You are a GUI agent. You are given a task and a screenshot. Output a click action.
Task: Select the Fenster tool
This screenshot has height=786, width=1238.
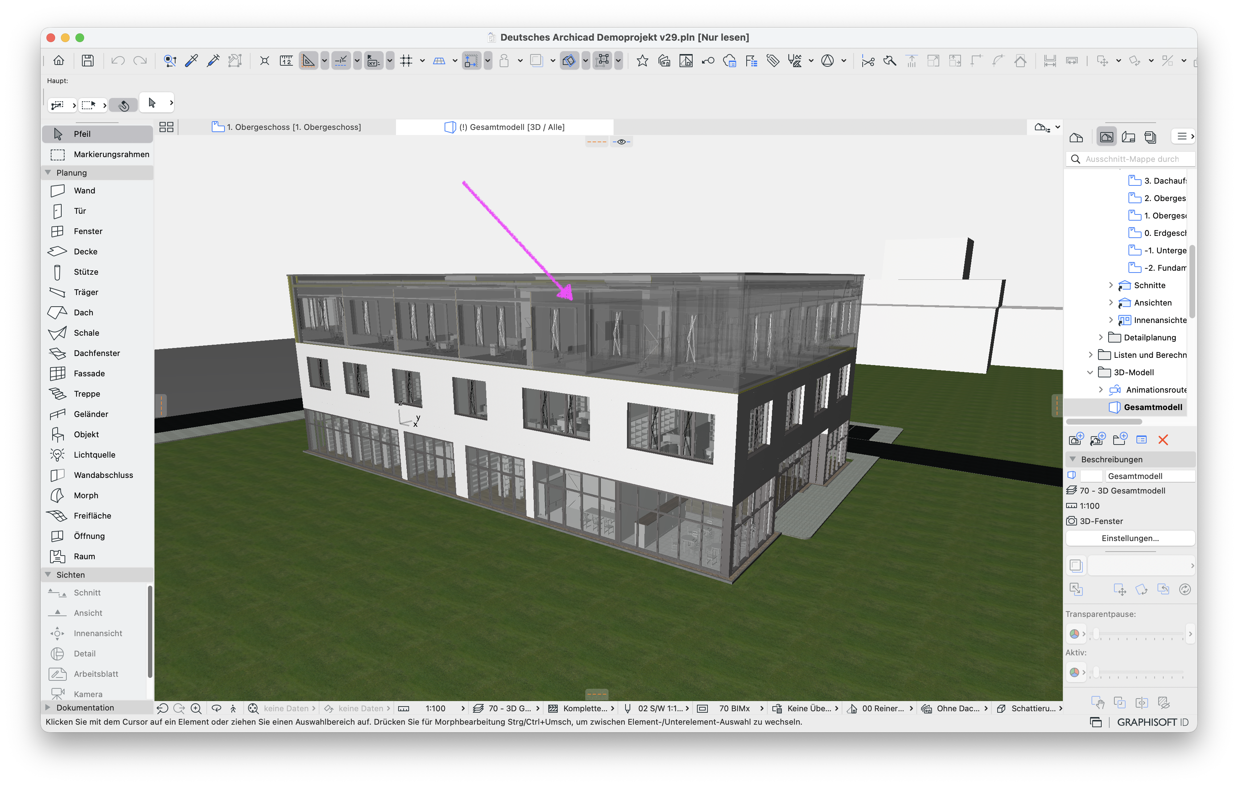[x=98, y=231]
